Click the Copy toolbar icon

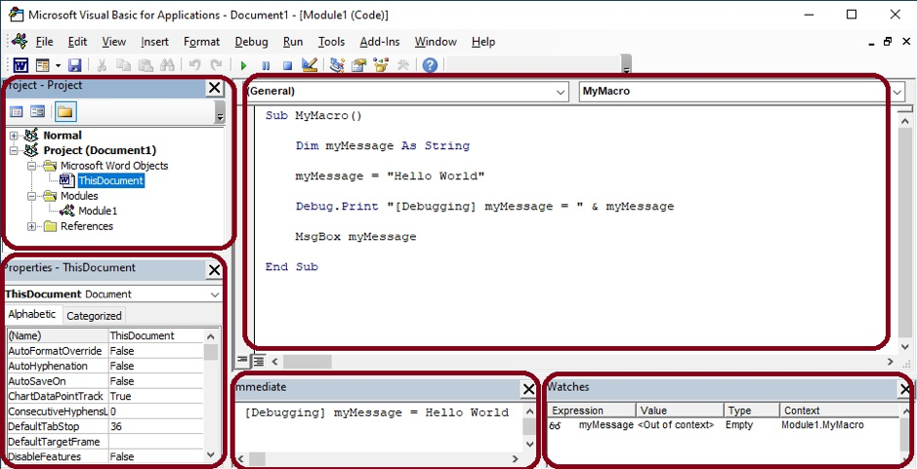click(x=123, y=64)
